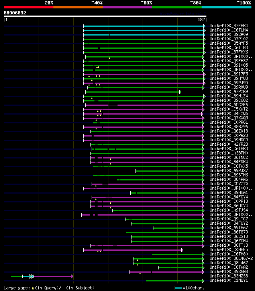255x291 pixels.
Task: Select UniRef100_Q84PA6 label
Action: [229, 180]
